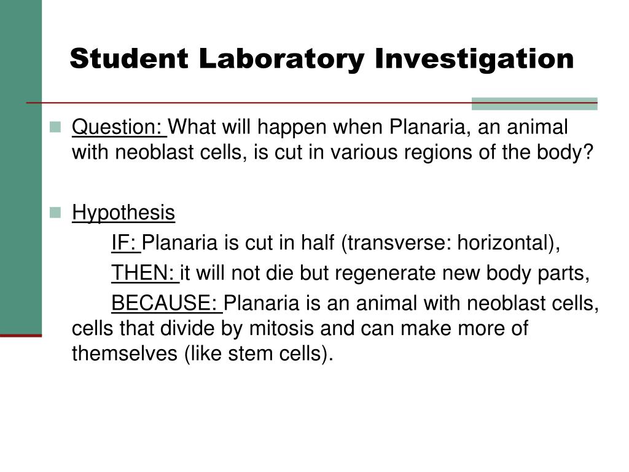
Task: Click the word 'Investigation' in the title
Action: pyautogui.click(x=474, y=60)
